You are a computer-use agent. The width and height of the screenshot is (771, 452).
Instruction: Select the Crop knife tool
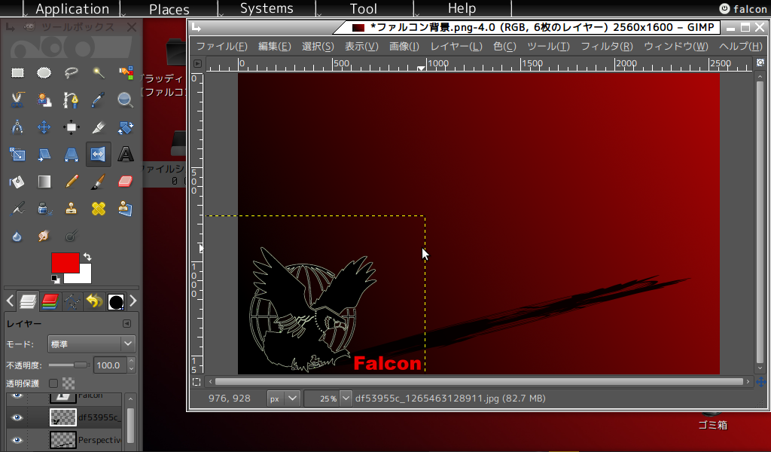coord(99,127)
